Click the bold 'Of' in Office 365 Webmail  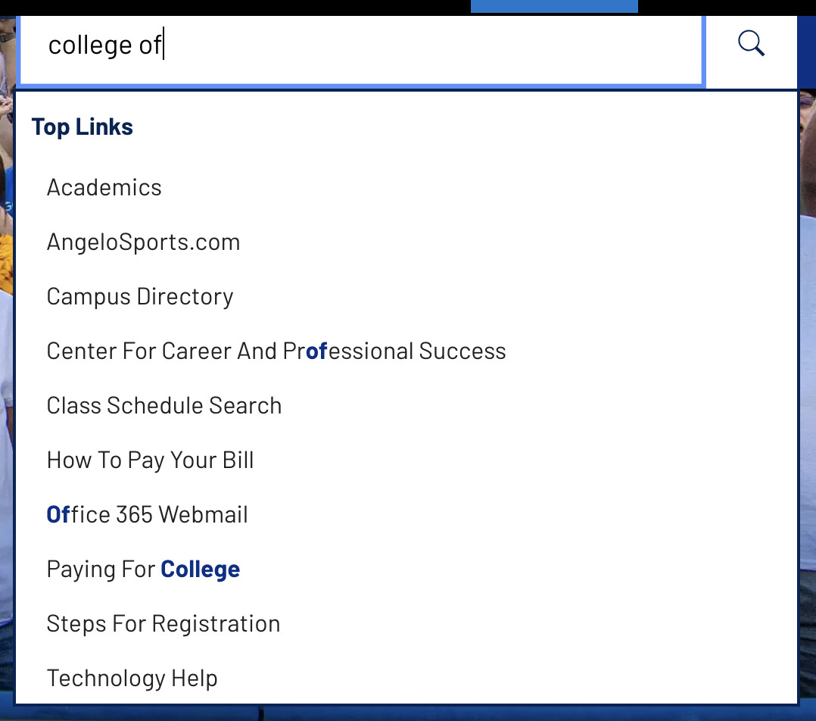pos(58,514)
